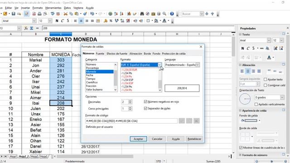Select the Hoja1 sheet tab
Screen dimensions: 290x163
pyautogui.click(x=13, y=156)
